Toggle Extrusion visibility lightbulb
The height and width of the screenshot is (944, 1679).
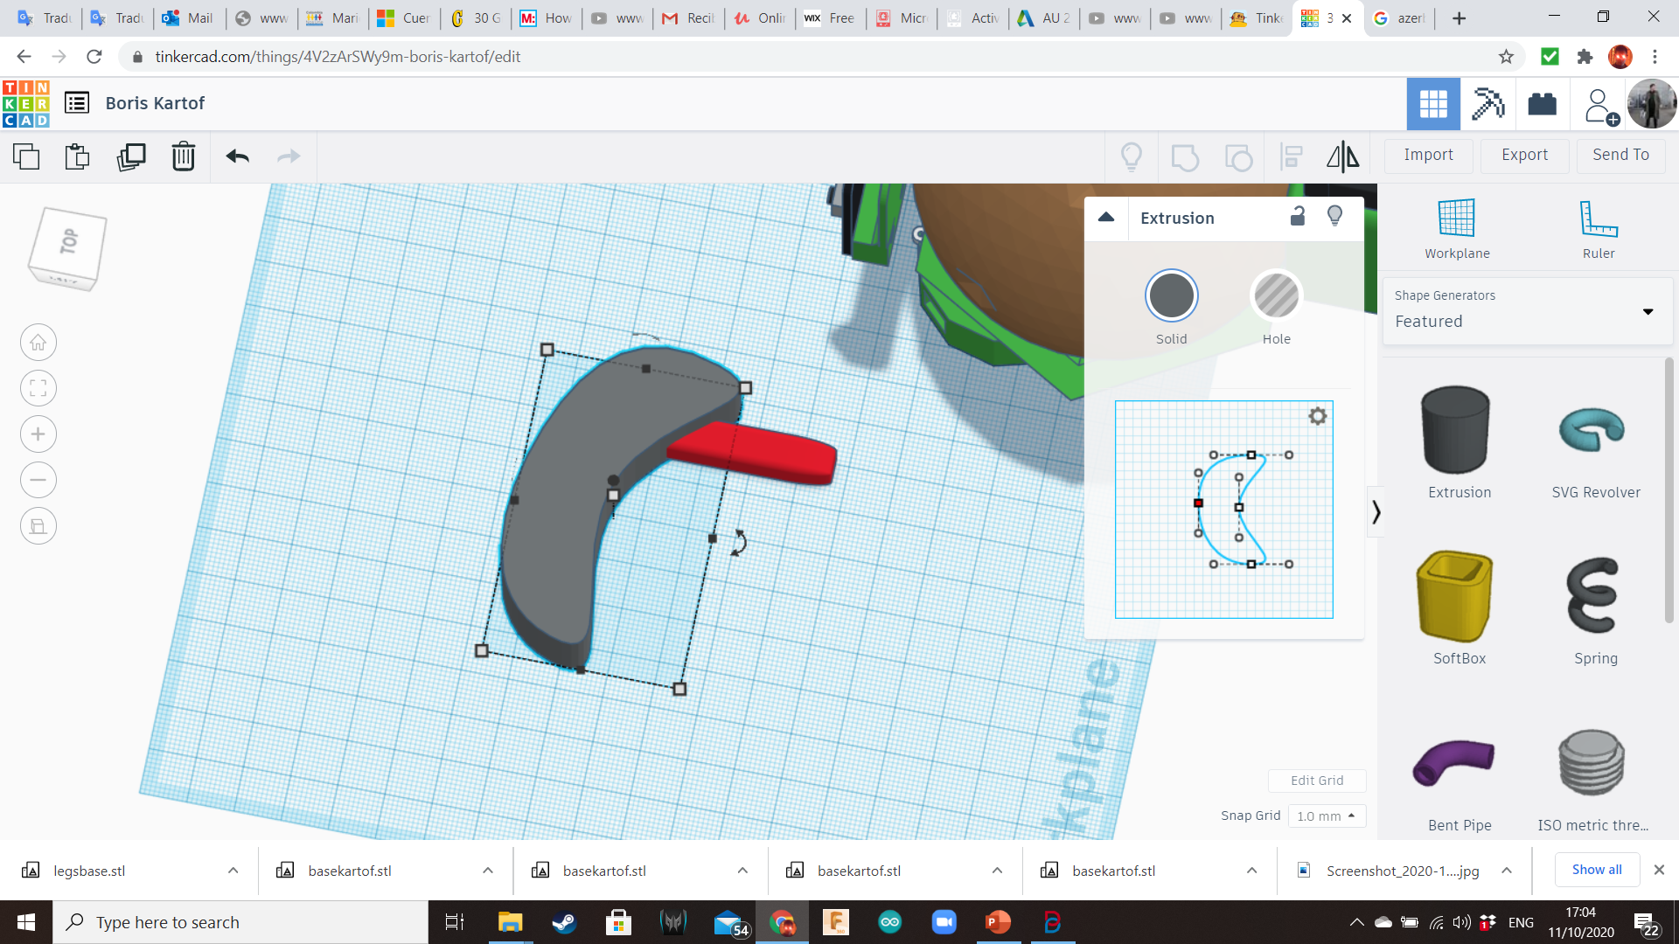click(1334, 217)
